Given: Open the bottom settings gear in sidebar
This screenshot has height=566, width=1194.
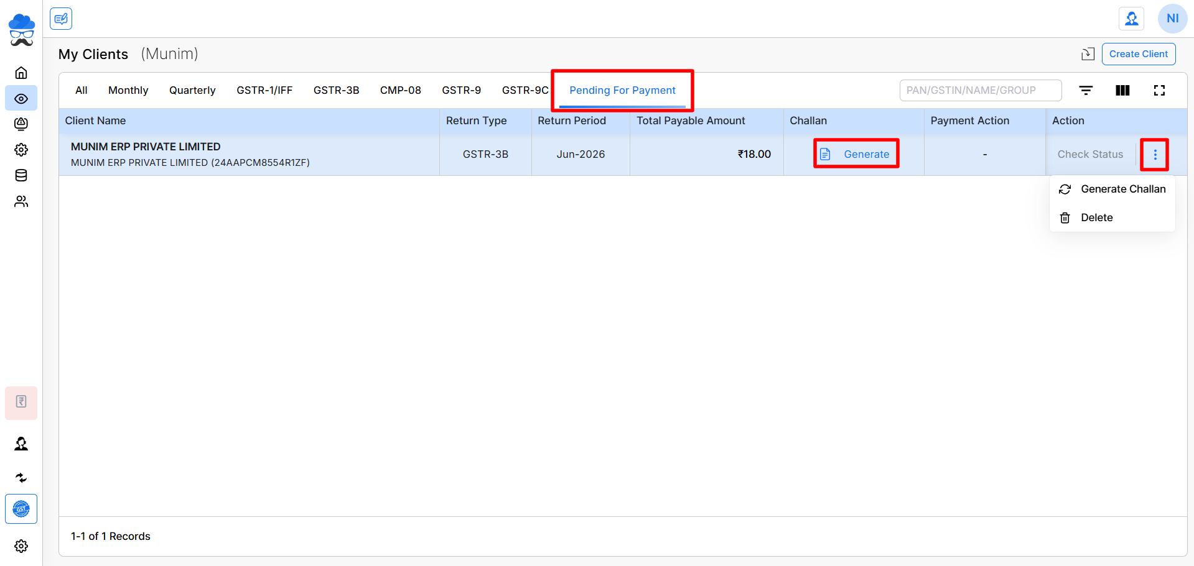Looking at the screenshot, I should pos(21,546).
